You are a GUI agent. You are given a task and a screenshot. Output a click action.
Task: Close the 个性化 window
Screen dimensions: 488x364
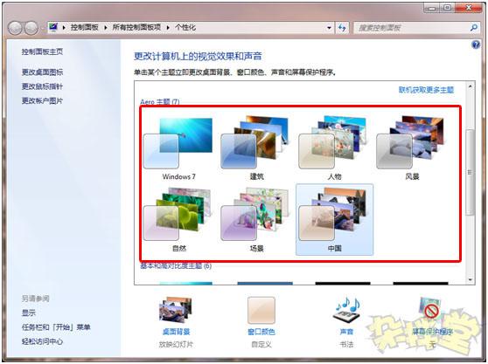tap(469, 8)
